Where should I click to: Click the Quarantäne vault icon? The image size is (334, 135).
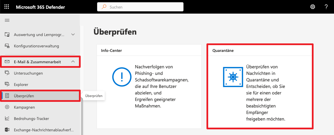233,77
